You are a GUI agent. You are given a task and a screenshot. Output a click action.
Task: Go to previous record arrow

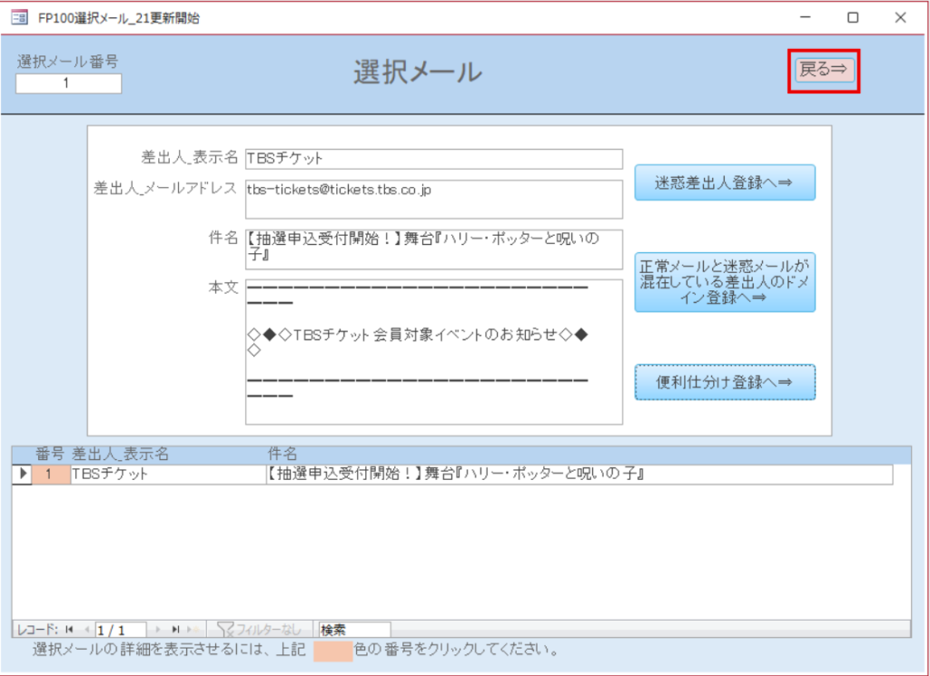pos(85,629)
